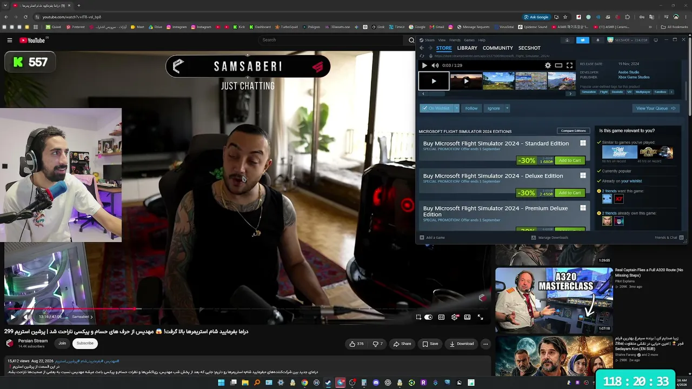Dislike the YouTube video
The height and width of the screenshot is (389, 692).
377,344
